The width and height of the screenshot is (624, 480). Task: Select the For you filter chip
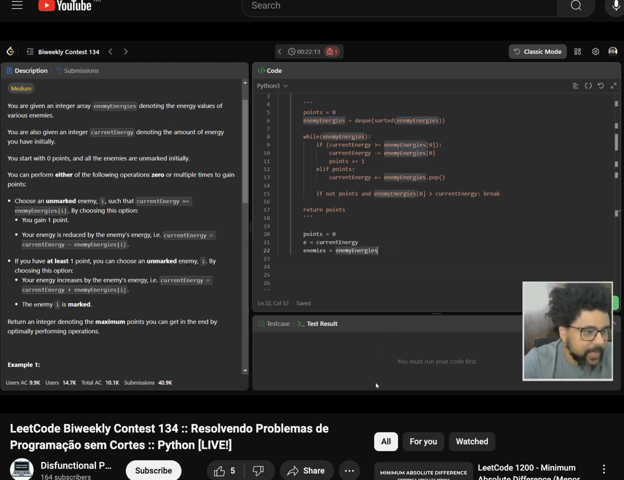(x=423, y=442)
